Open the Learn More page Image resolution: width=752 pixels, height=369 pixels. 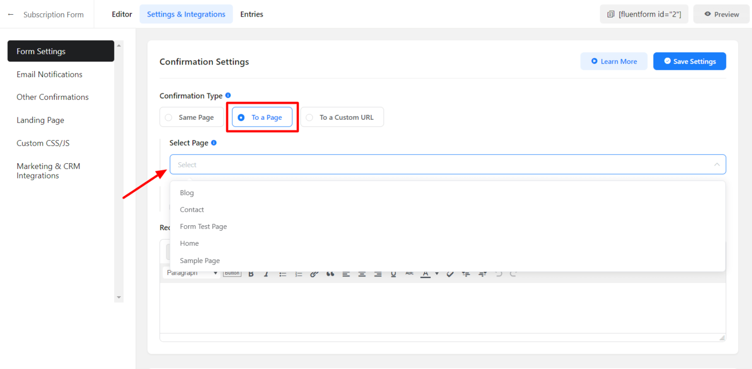(x=614, y=61)
